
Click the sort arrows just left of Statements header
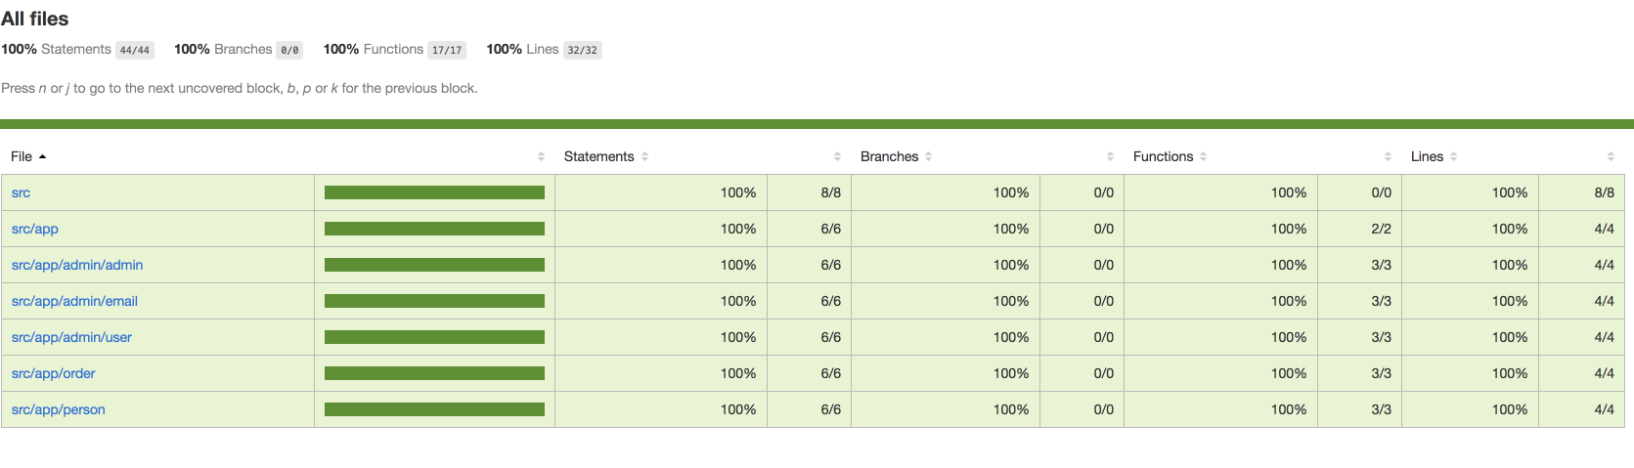542,156
